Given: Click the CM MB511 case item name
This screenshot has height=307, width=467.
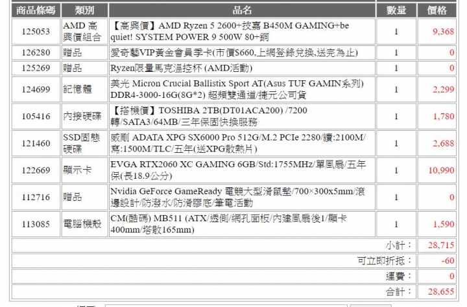Looking at the screenshot, I should pos(228,224).
